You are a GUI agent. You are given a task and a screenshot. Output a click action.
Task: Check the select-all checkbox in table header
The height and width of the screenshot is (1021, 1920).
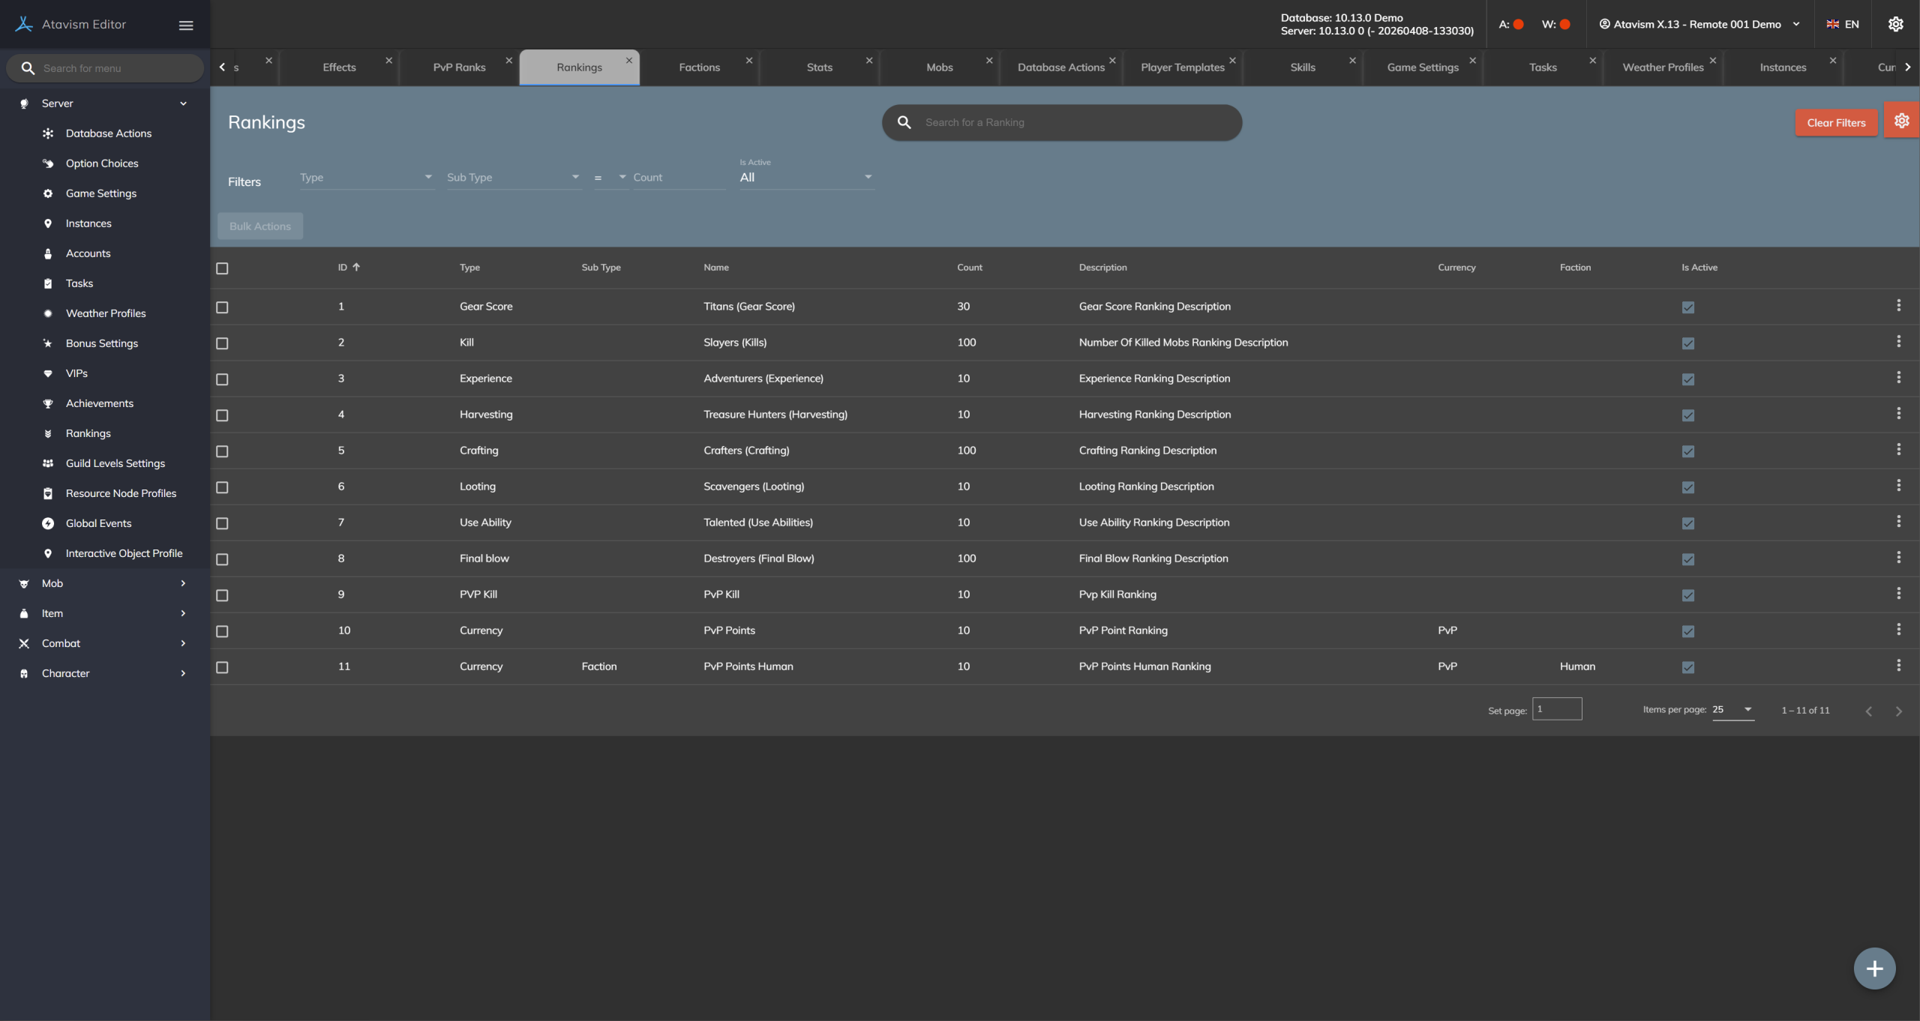[222, 268]
